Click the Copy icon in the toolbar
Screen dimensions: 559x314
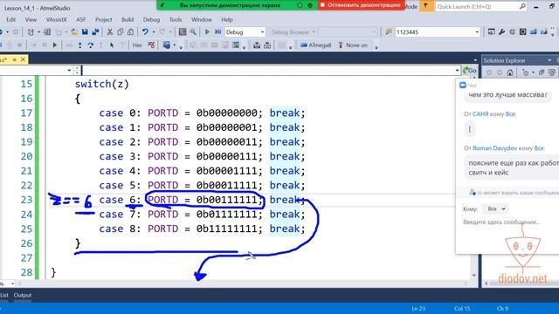[121, 32]
